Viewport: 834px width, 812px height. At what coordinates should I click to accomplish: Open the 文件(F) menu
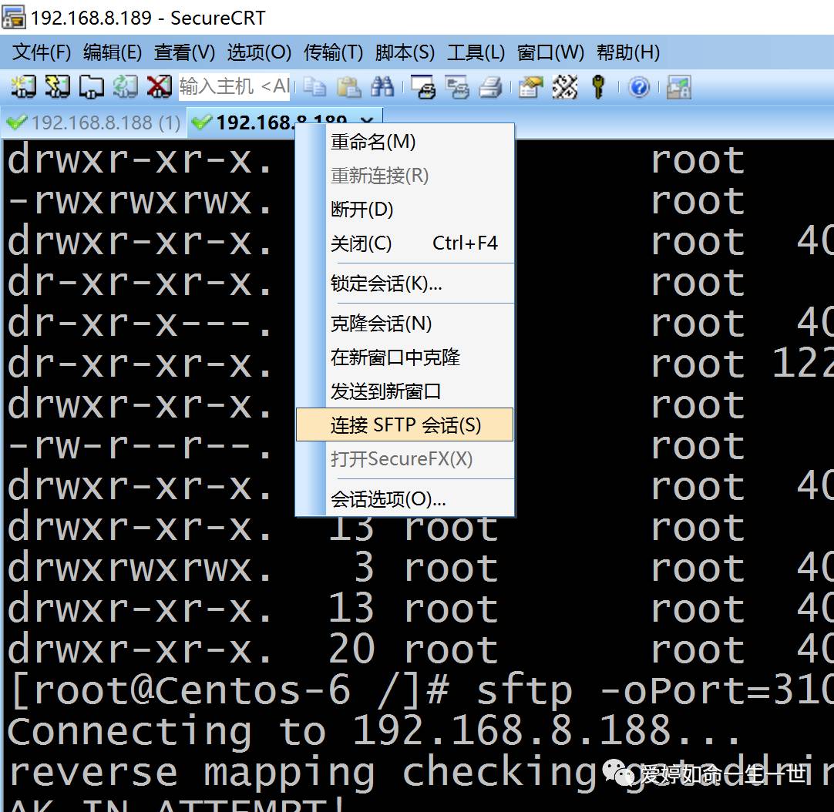click(x=42, y=52)
